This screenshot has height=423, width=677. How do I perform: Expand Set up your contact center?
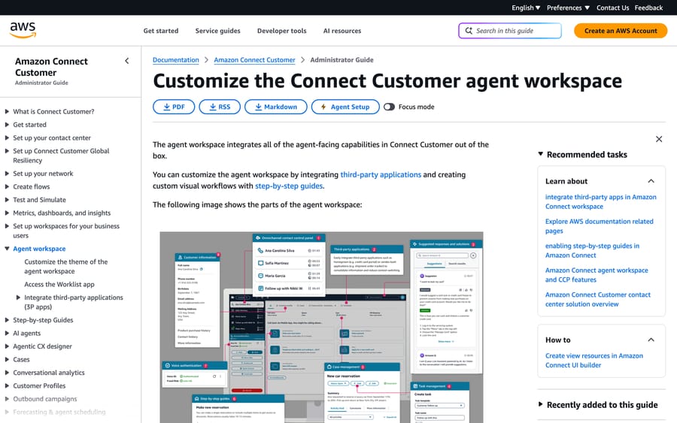click(x=7, y=138)
